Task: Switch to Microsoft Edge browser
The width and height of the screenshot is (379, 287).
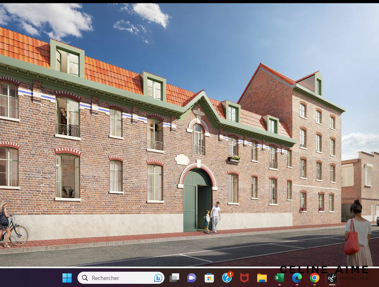Action: point(297,278)
